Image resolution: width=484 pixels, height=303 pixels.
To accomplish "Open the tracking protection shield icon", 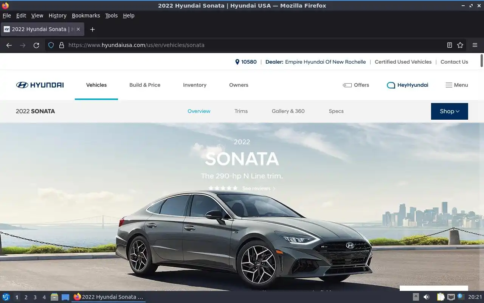I will point(51,45).
